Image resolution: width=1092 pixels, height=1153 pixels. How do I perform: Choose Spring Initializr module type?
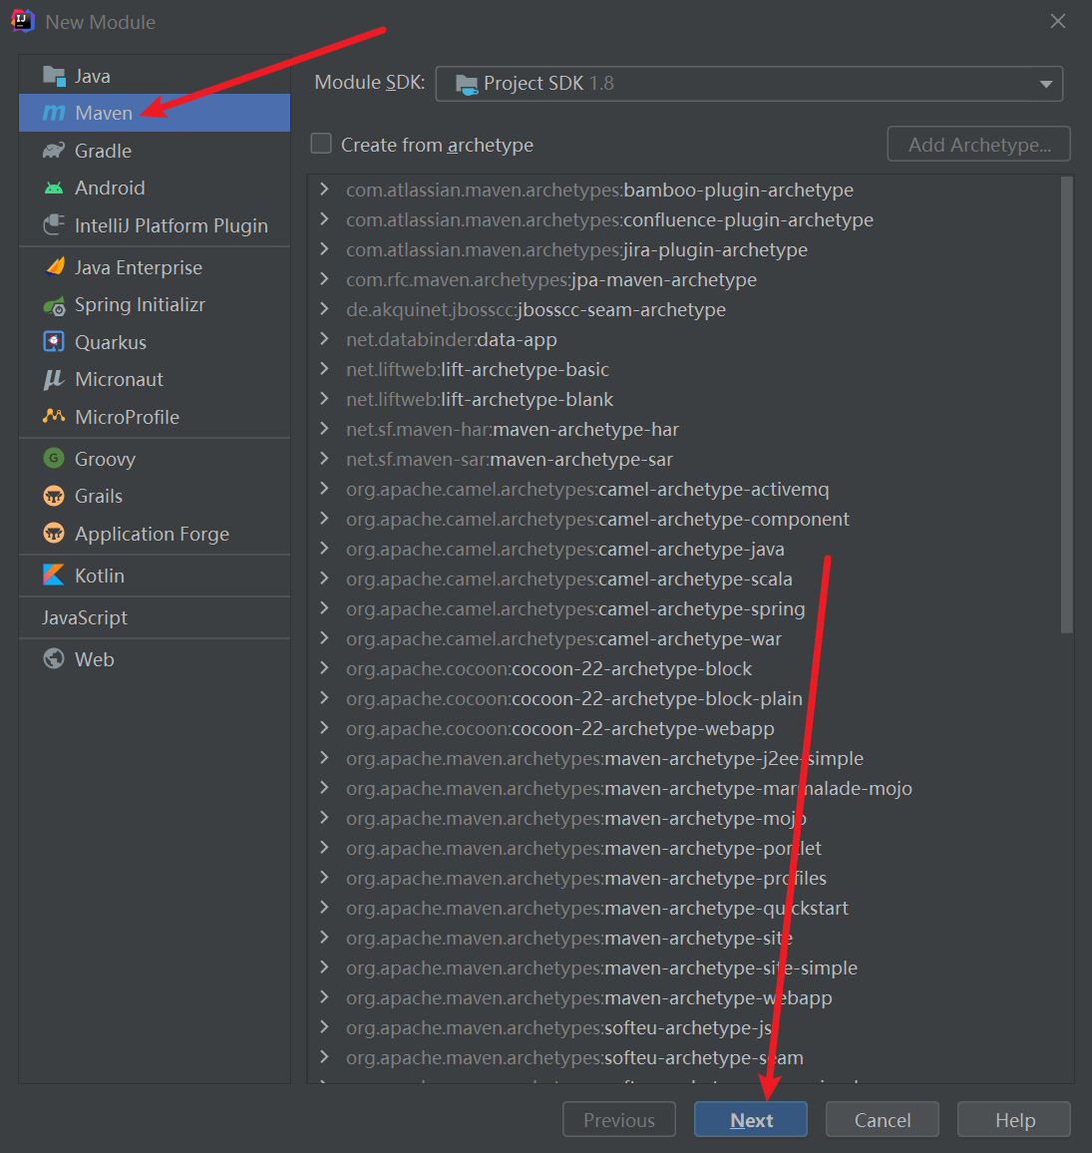point(155,305)
